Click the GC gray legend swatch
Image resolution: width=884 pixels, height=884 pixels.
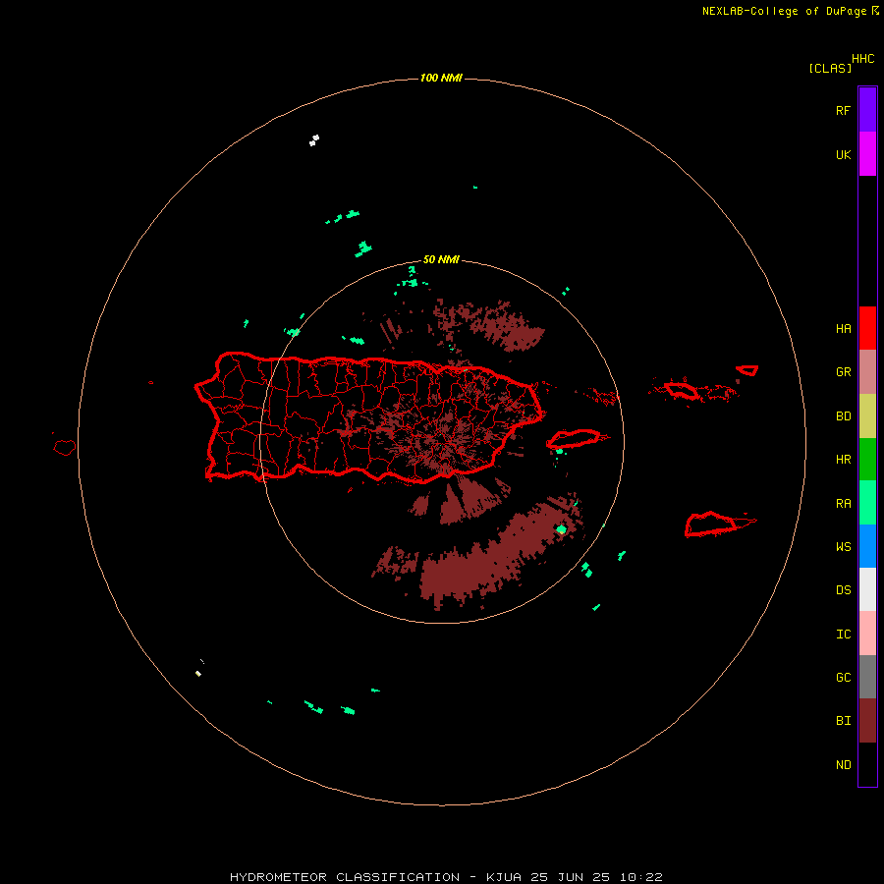[x=867, y=677]
